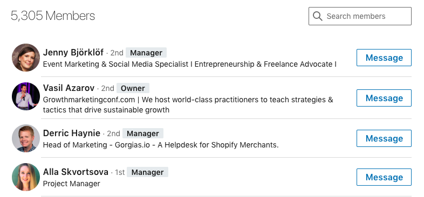Open Alla Skvortsova's profile photo

26,177
